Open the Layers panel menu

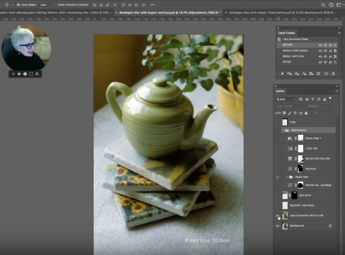coord(337,91)
